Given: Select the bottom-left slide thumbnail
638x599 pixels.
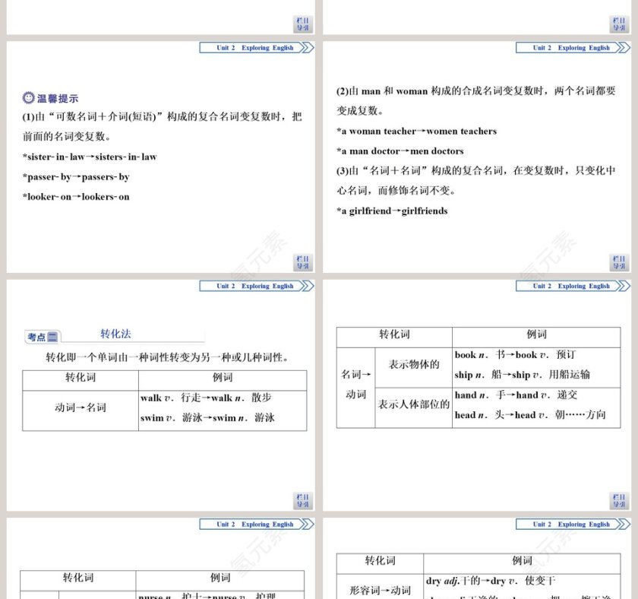Looking at the screenshot, I should [159, 559].
